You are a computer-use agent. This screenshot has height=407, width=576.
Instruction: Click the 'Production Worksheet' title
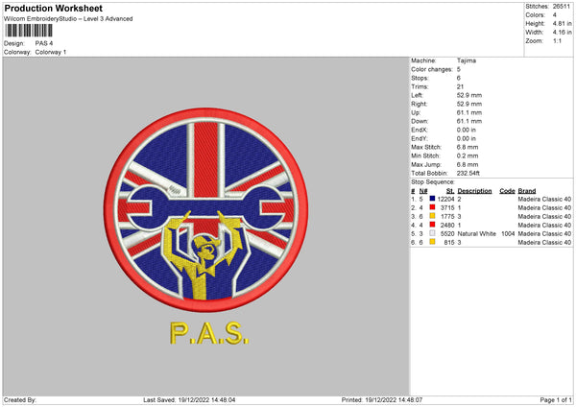coord(54,8)
